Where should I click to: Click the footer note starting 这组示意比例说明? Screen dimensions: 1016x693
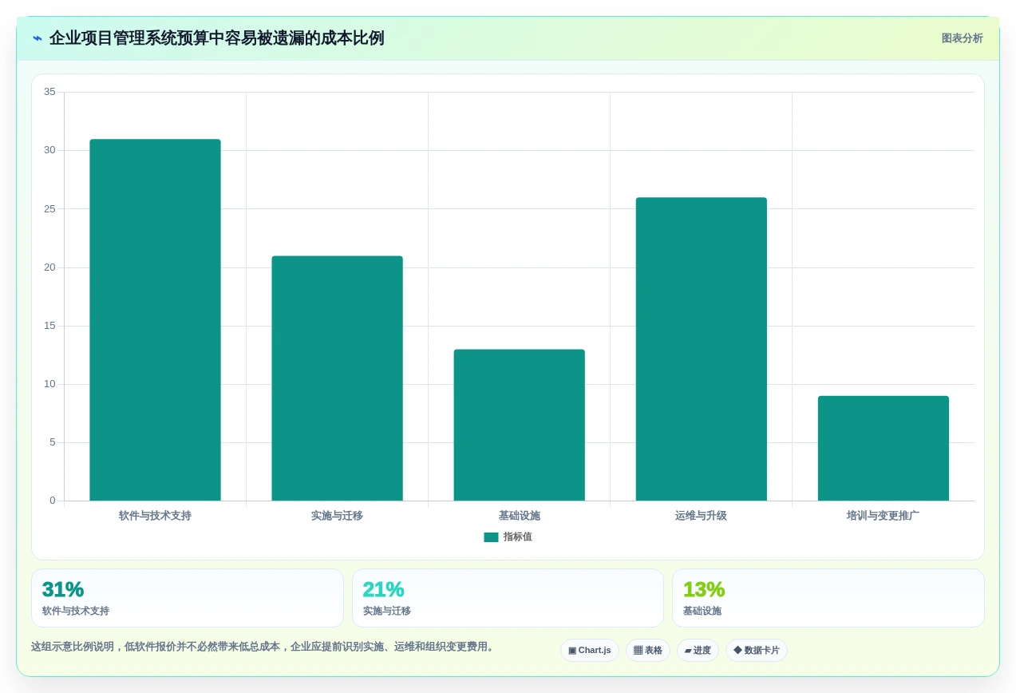pos(263,647)
